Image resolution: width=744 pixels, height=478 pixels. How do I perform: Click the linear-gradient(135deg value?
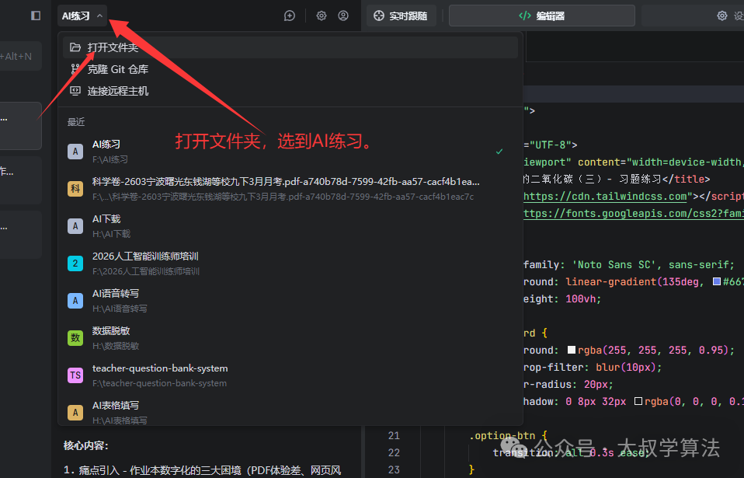click(x=632, y=281)
